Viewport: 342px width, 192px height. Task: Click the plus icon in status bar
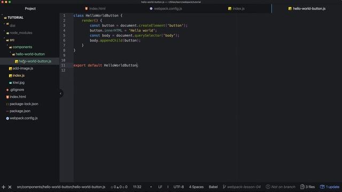[x=4, y=187]
